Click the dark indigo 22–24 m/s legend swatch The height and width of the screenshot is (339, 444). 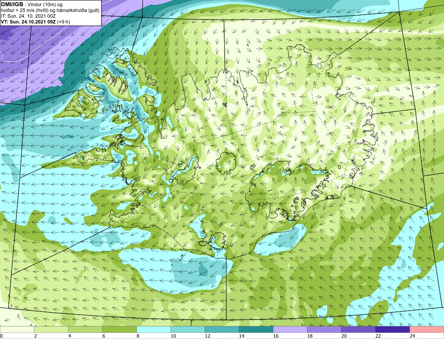pyautogui.click(x=392, y=330)
